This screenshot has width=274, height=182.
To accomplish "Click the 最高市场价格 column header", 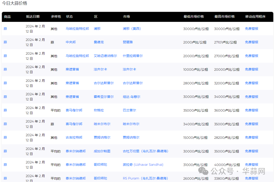I will [224, 16].
